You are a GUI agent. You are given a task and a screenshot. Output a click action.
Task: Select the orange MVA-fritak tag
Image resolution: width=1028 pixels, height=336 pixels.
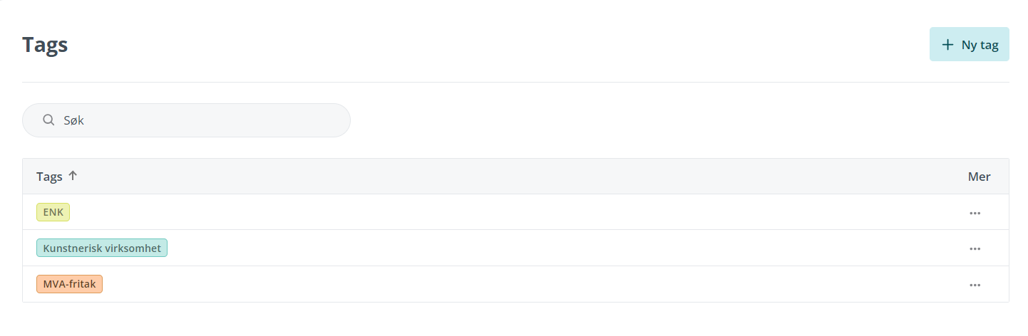[x=69, y=284]
